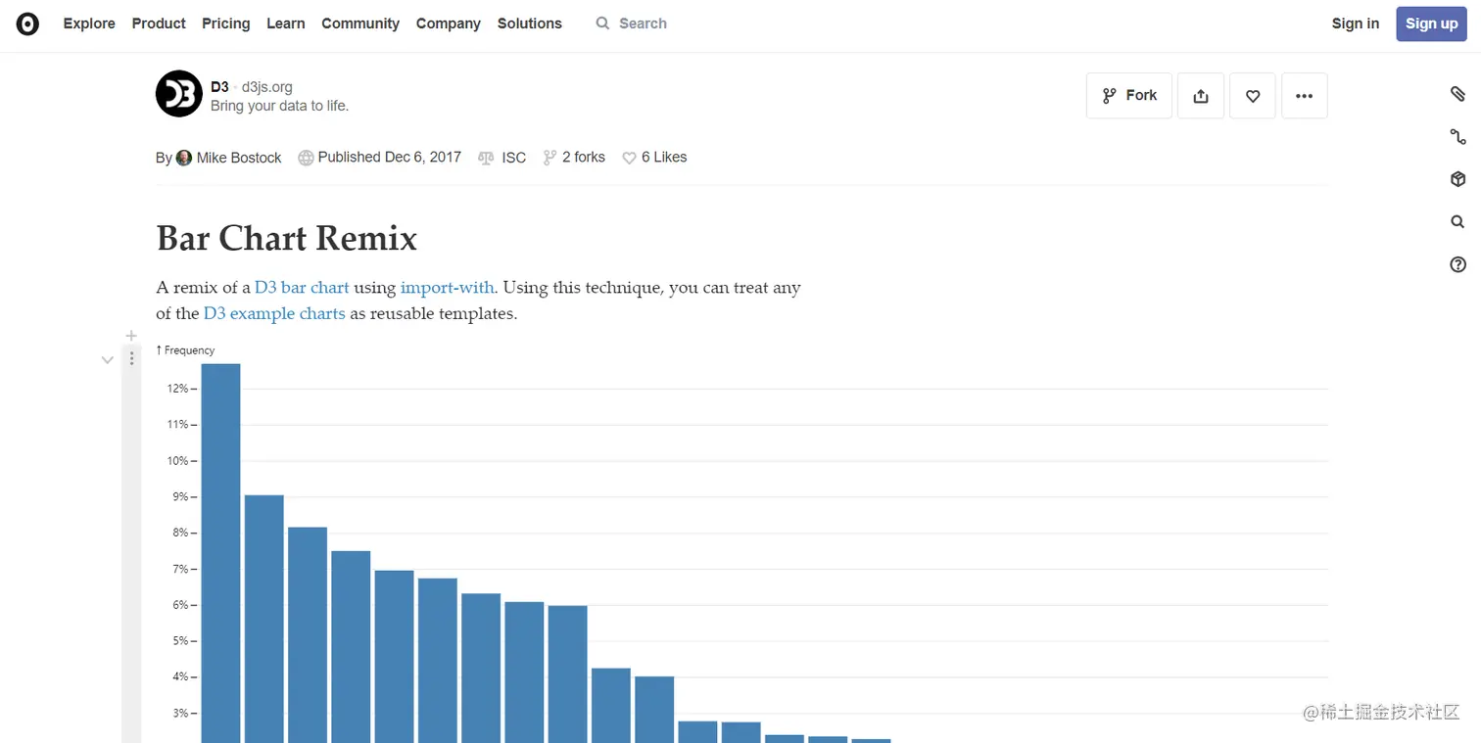Screen dimensions: 1481x743
Task: Click the heart icon beside 6 Likes
Action: (629, 158)
